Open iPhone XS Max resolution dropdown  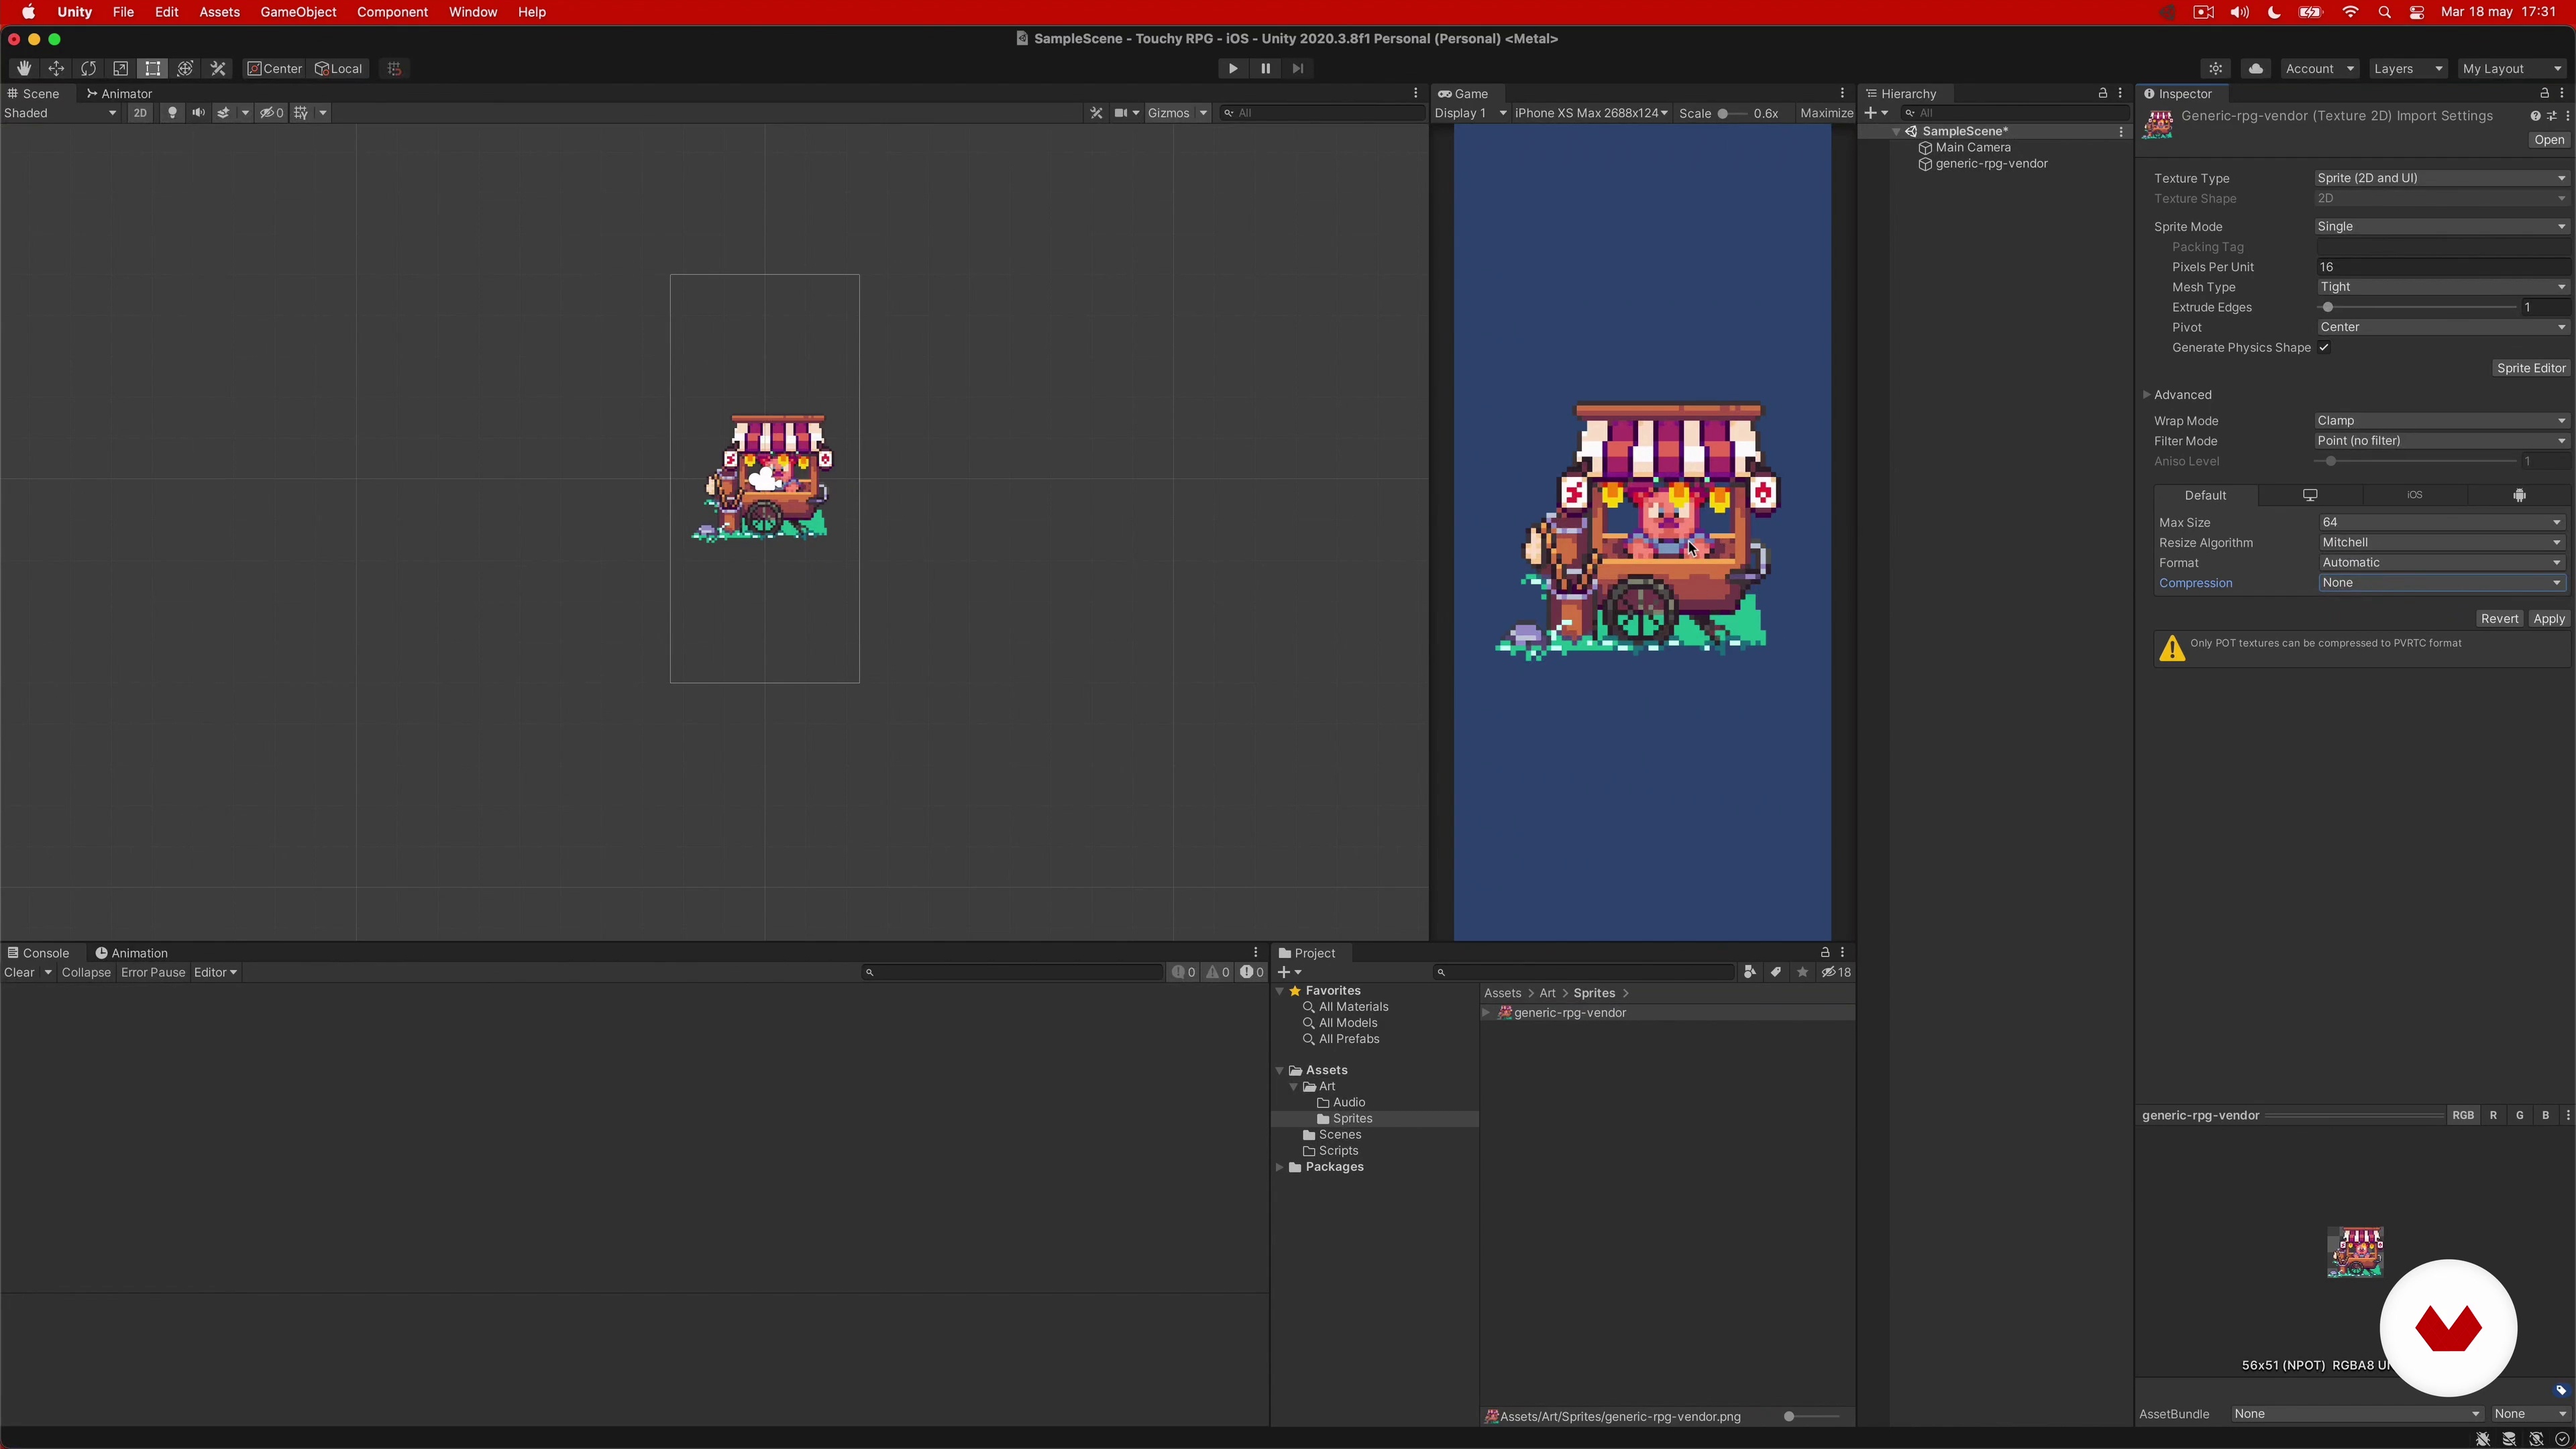(x=1591, y=113)
